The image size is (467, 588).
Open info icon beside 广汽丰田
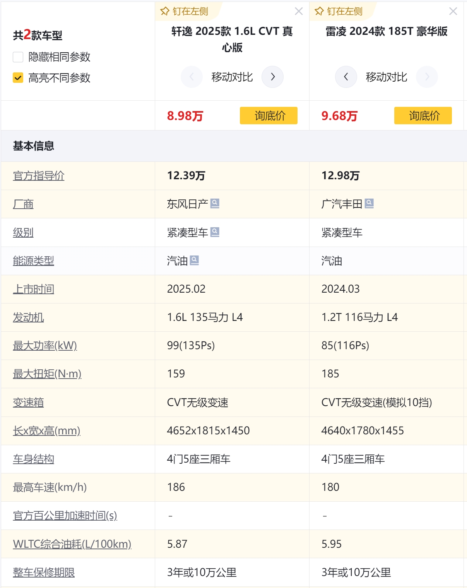click(369, 203)
